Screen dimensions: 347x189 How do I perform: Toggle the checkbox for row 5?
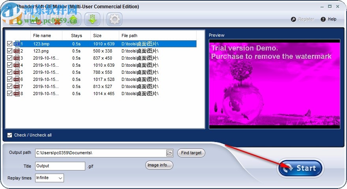click(9, 72)
